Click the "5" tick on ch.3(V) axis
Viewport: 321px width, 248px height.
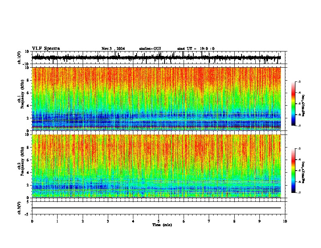pos(28,202)
